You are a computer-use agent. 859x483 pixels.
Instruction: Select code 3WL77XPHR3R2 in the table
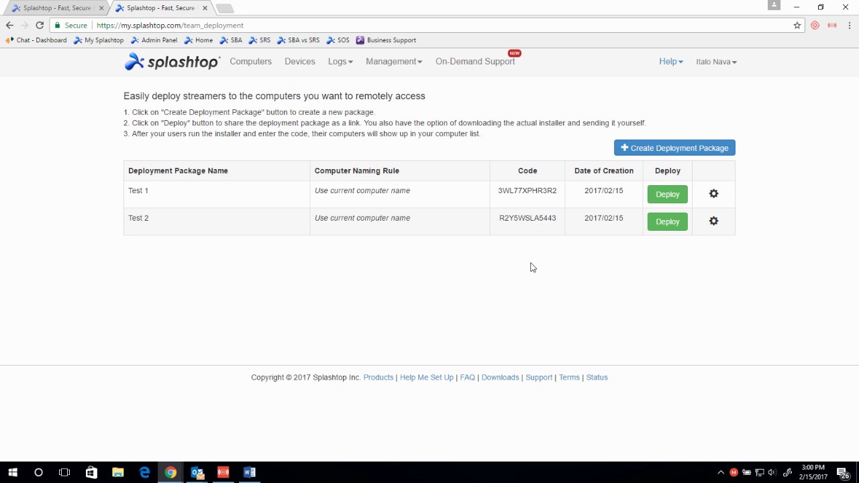527,191
